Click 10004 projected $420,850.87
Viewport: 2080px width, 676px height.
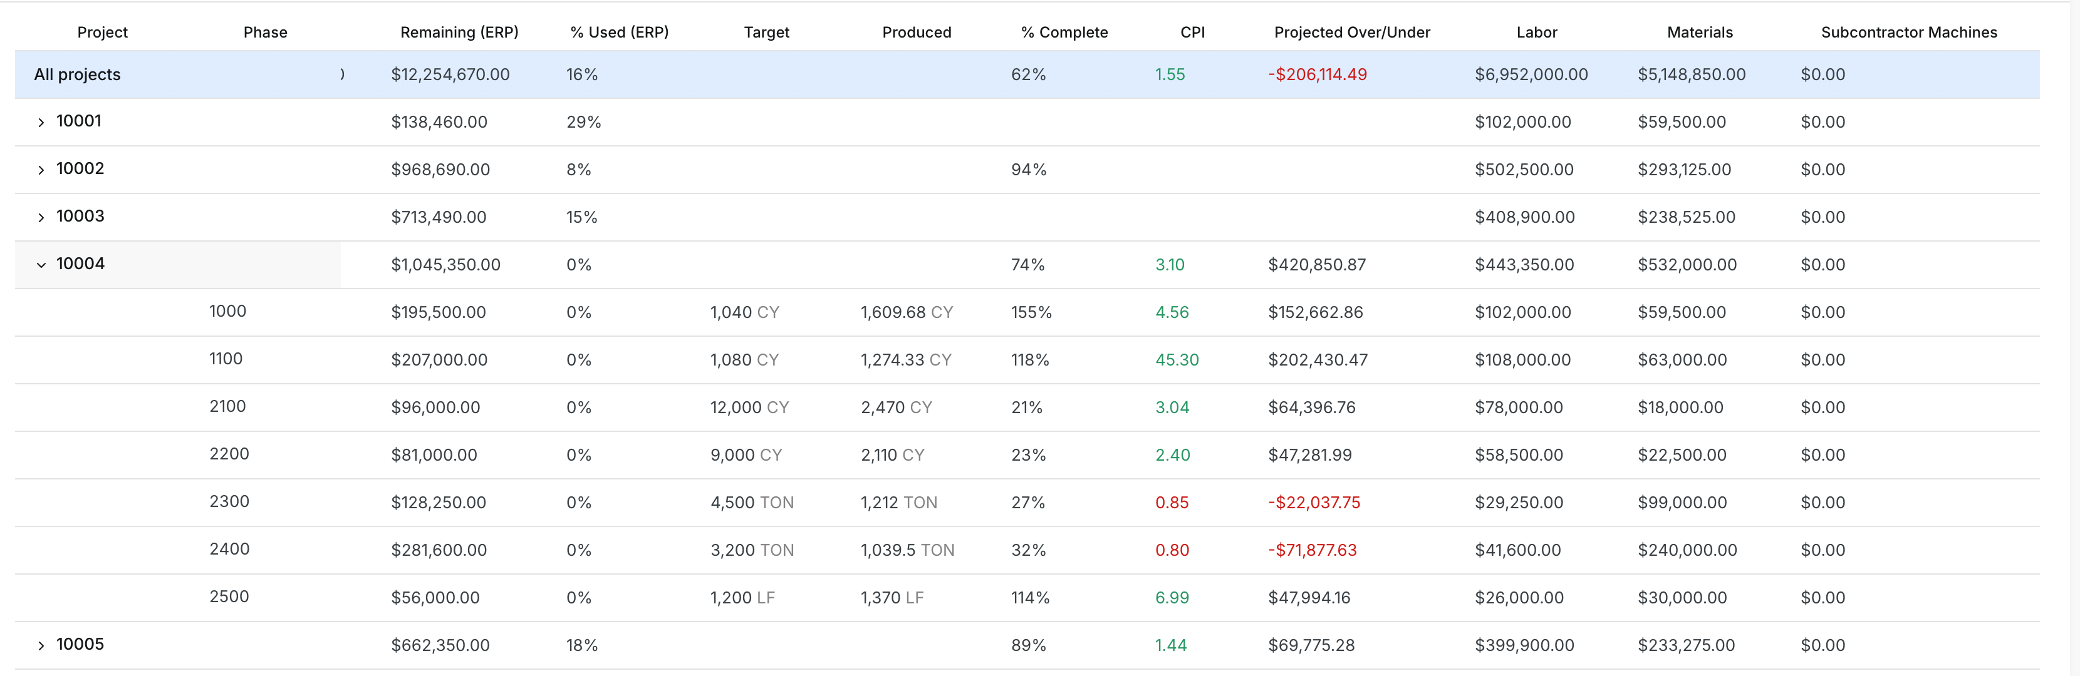click(x=1317, y=265)
